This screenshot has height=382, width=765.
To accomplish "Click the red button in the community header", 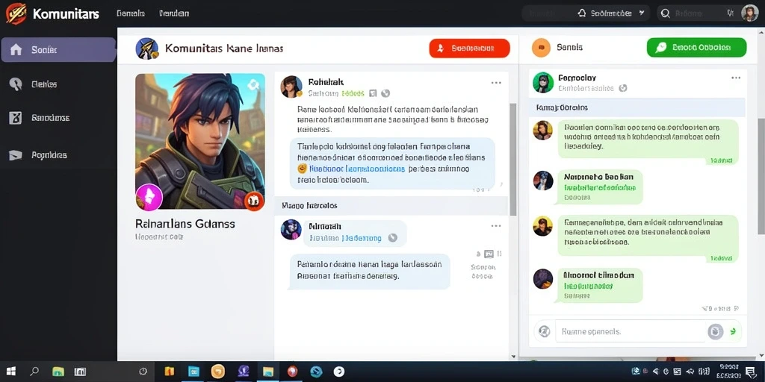I will pyautogui.click(x=469, y=48).
